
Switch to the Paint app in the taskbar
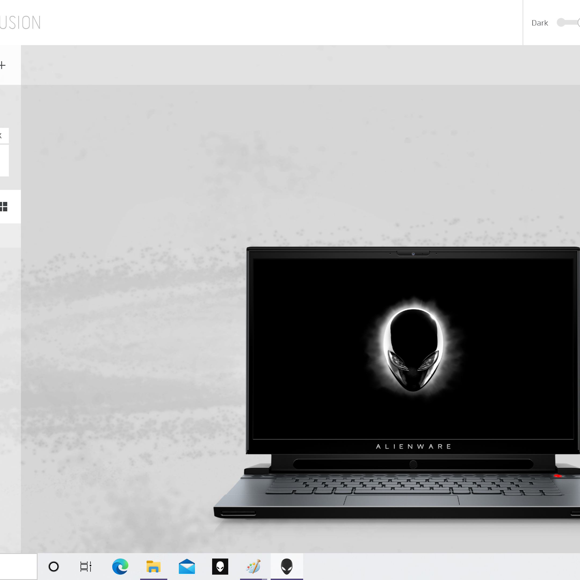coord(253,567)
